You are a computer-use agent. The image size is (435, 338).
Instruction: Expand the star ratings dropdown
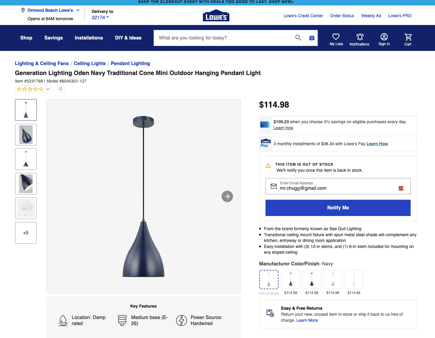48,89
